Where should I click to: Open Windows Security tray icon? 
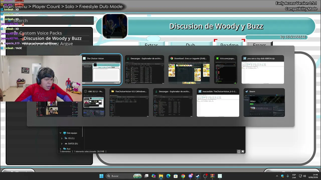(282, 176)
